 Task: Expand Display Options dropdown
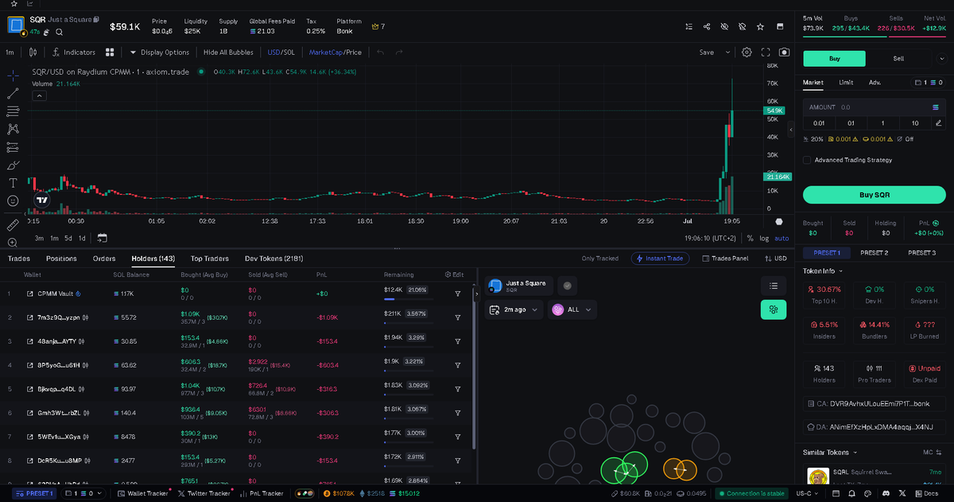click(x=160, y=53)
